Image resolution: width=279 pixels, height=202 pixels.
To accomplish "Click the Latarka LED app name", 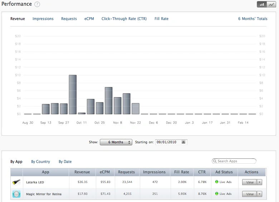I will [35, 182].
